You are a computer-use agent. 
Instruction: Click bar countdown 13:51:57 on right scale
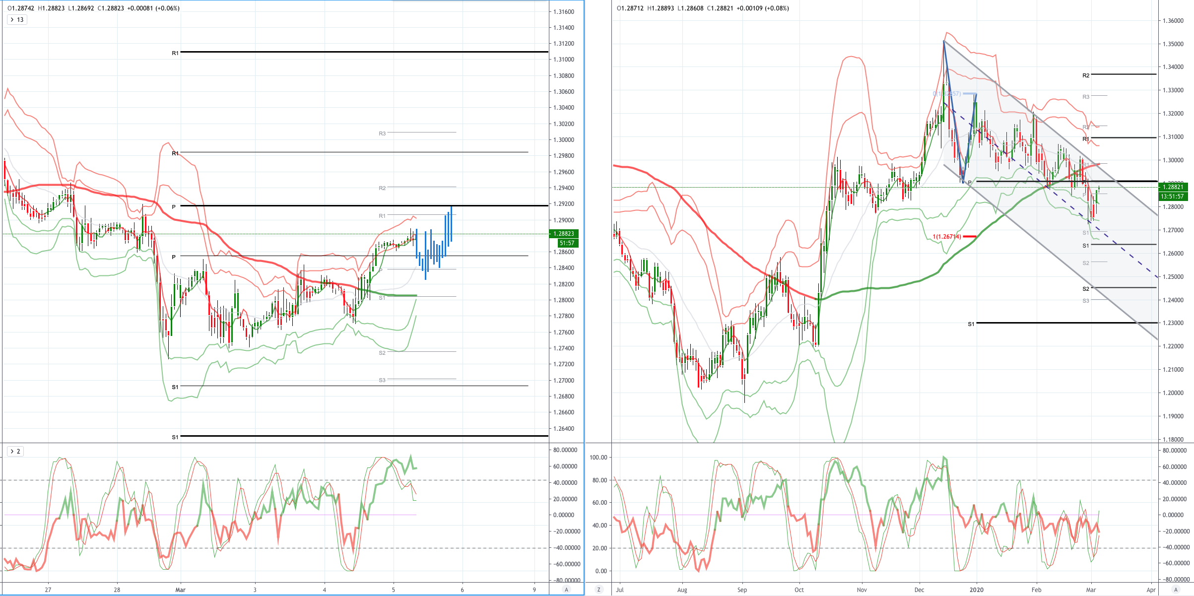coord(1173,197)
